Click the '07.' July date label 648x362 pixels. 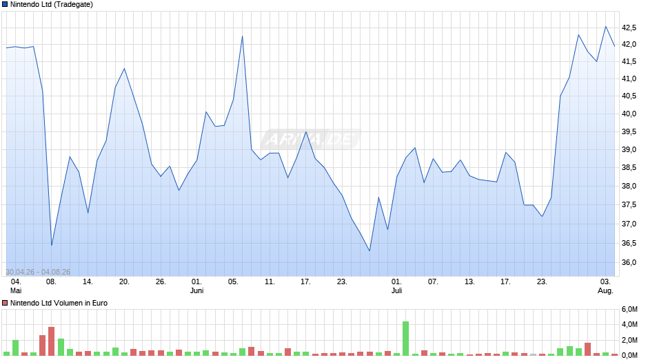(x=433, y=282)
